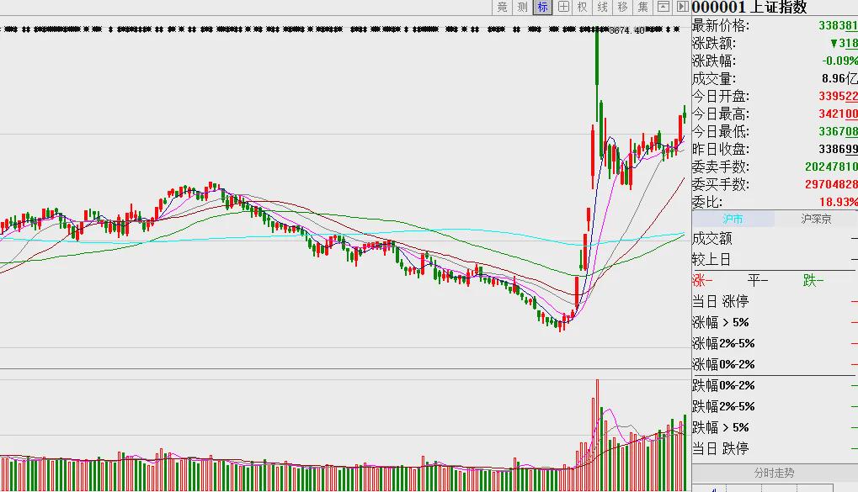Click the 涨幅 > 5% statistics row
The width and height of the screenshot is (858, 492).
[775, 322]
